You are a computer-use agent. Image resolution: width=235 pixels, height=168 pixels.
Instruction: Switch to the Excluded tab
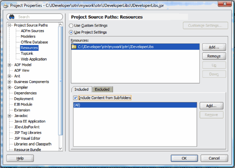pyautogui.click(x=102, y=90)
